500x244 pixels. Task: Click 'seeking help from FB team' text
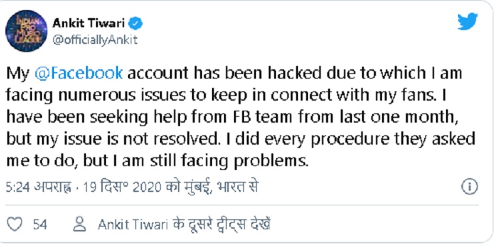click(191, 118)
